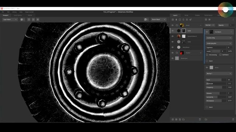Image resolution: width=236 pixels, height=132 pixels.
Task: Toggle the Curvature component eye icon
Action: pyautogui.click(x=207, y=32)
